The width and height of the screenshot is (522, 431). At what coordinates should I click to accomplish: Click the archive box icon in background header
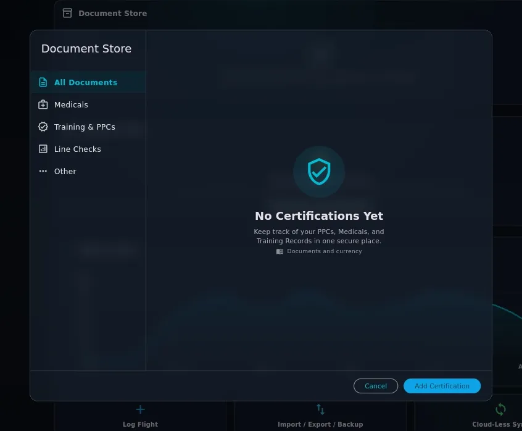(x=68, y=13)
